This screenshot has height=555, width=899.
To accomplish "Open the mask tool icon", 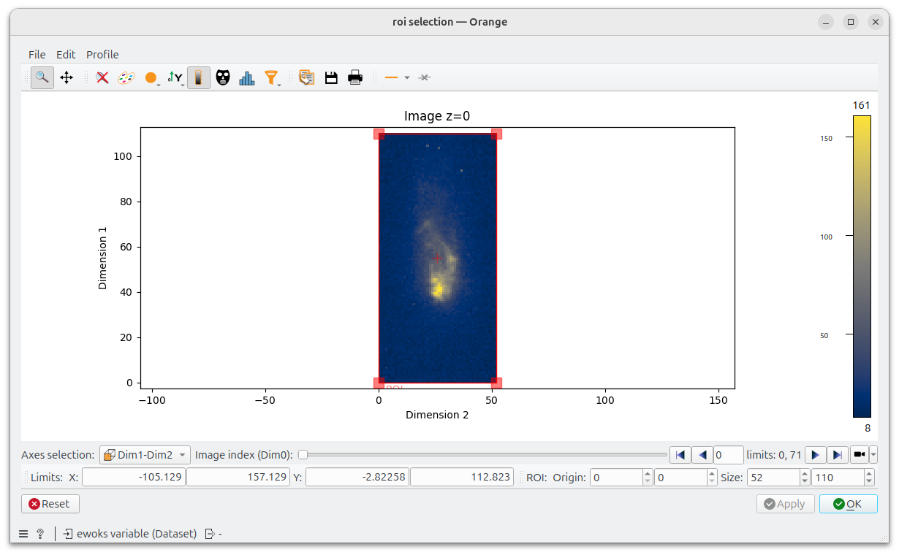I will [223, 77].
